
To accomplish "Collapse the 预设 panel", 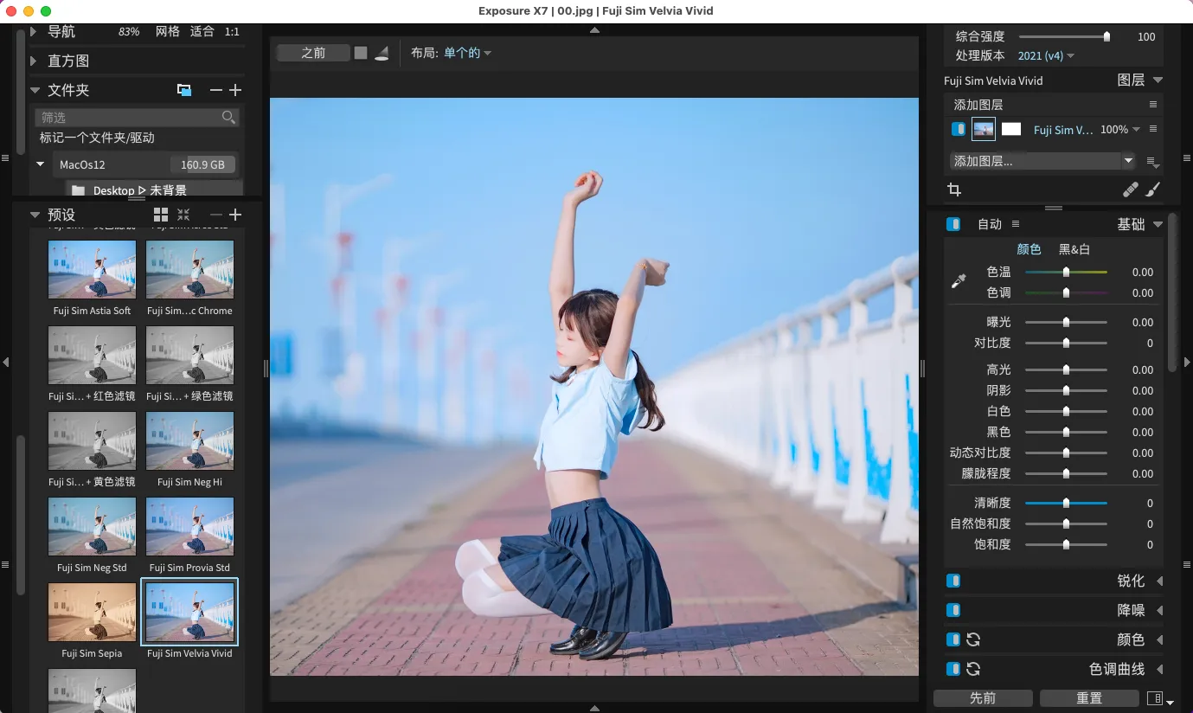I will pyautogui.click(x=35, y=215).
